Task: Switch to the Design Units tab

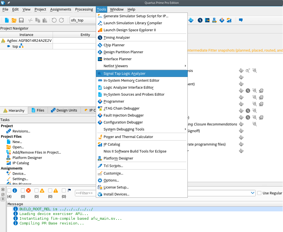Action: (64, 110)
